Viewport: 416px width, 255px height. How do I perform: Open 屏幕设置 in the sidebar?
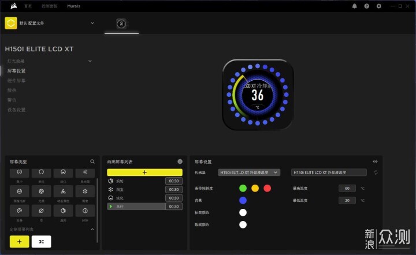16,71
